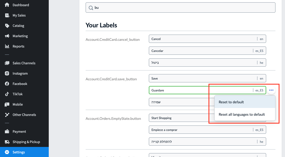Click the Dashboard home icon

(x=7, y=5)
